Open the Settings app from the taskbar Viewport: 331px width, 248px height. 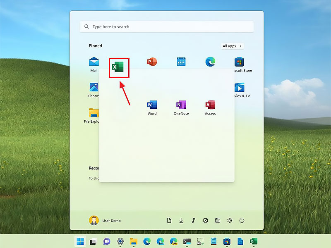(x=120, y=241)
